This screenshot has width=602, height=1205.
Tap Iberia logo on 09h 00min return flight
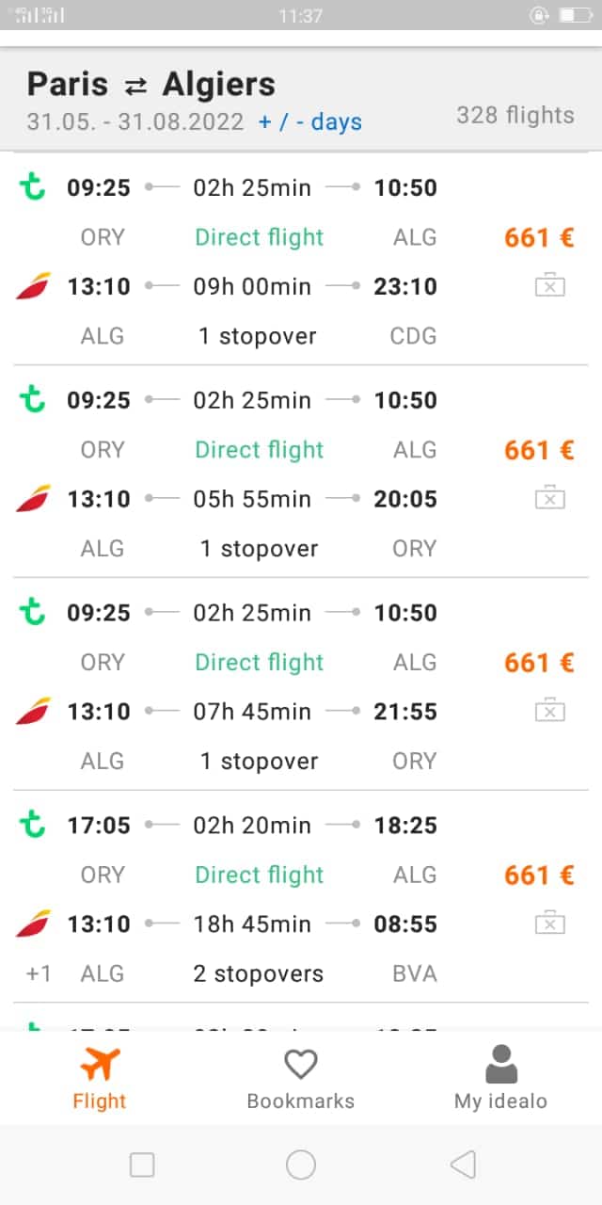tap(34, 285)
